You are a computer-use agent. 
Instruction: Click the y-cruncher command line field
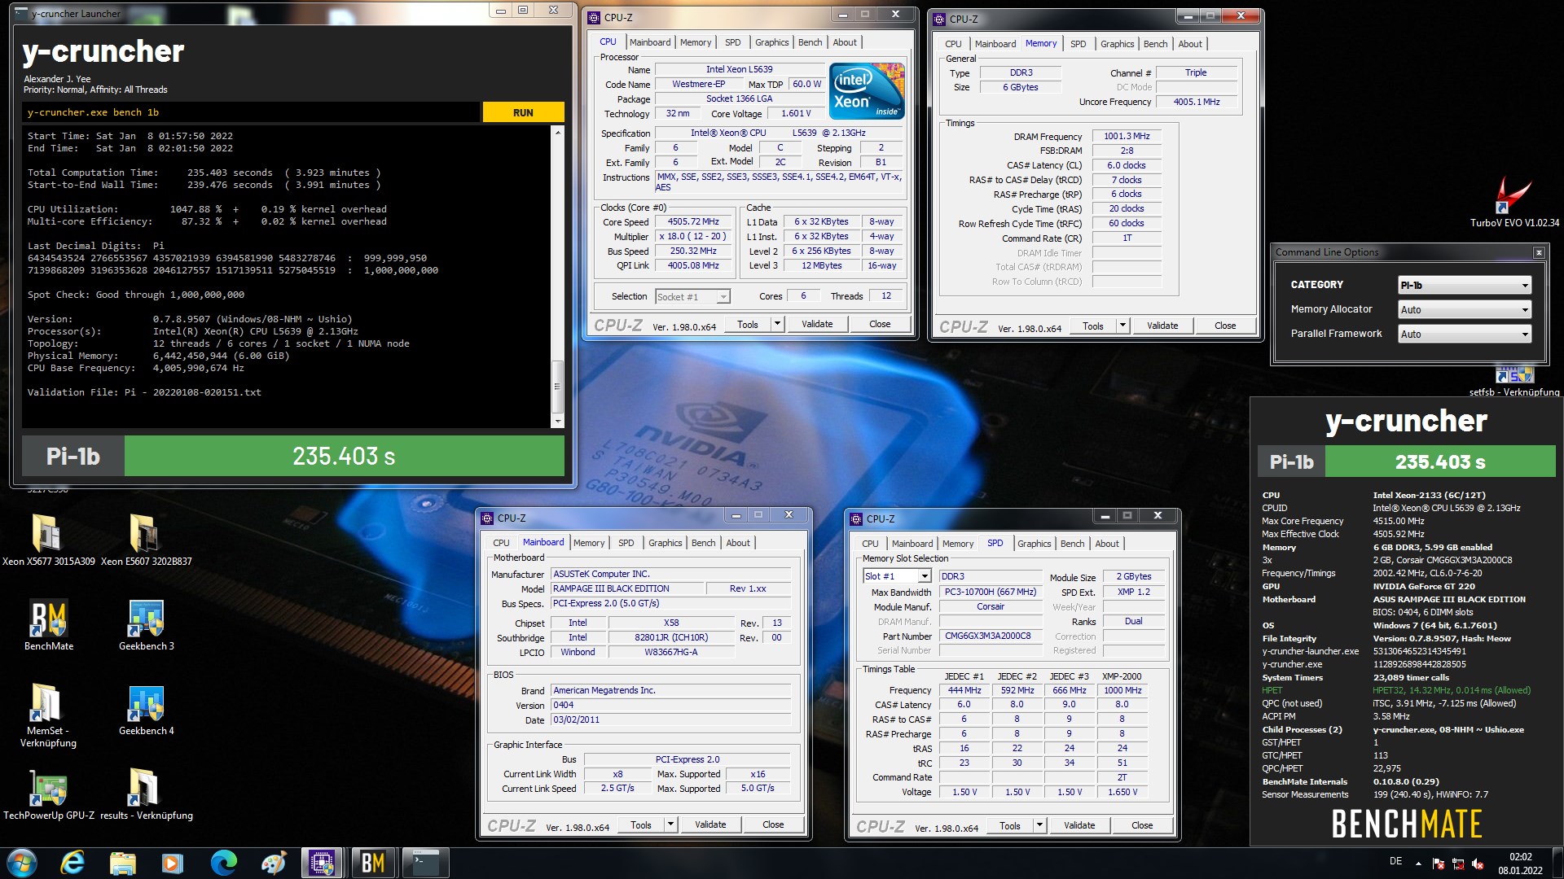pyautogui.click(x=251, y=112)
